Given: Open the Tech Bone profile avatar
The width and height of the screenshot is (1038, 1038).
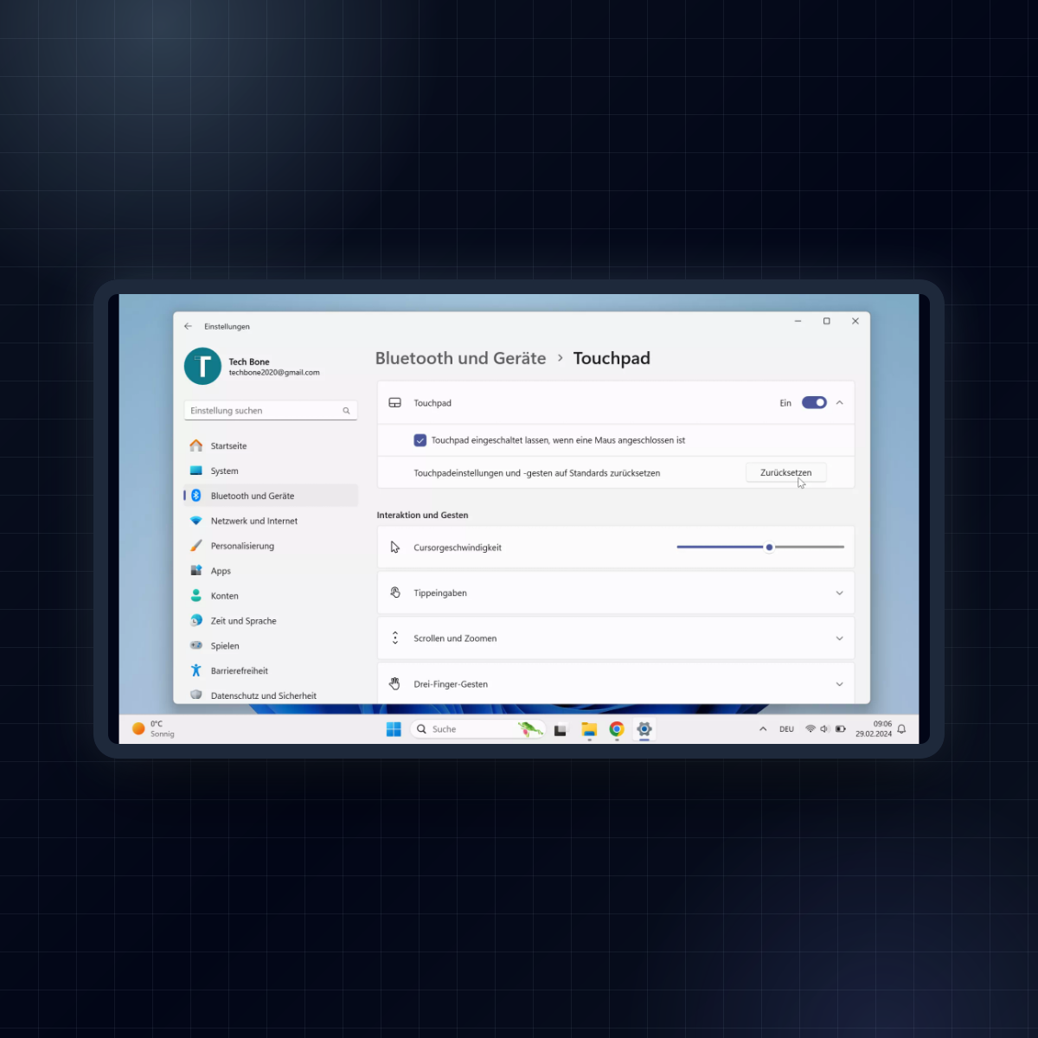Looking at the screenshot, I should (x=202, y=366).
